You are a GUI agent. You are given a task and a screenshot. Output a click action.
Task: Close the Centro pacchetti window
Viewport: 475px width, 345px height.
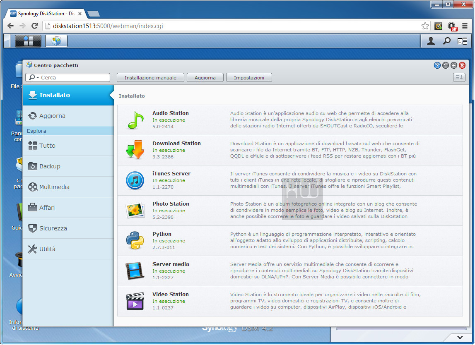pos(462,65)
